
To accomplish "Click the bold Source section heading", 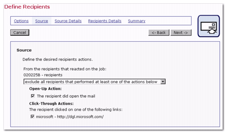I will coord(24,50).
